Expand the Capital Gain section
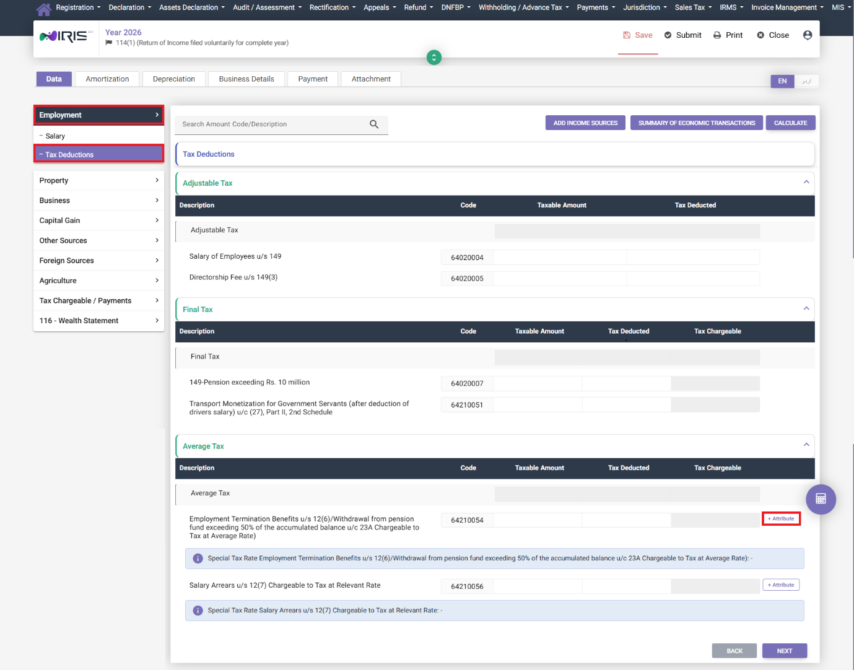 point(98,220)
